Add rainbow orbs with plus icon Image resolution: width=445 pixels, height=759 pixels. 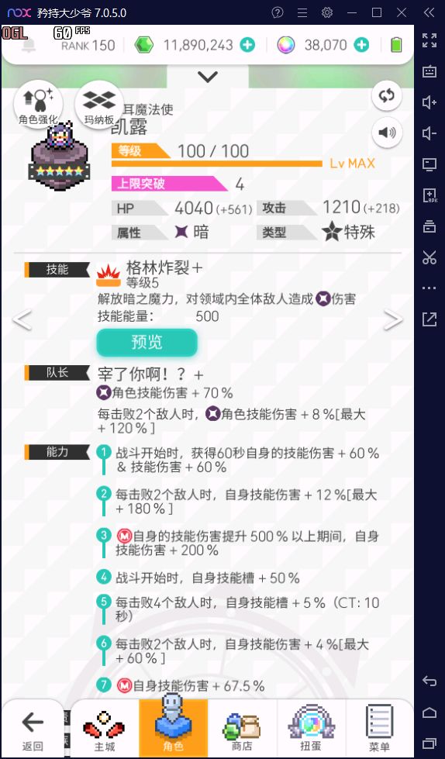point(361,45)
